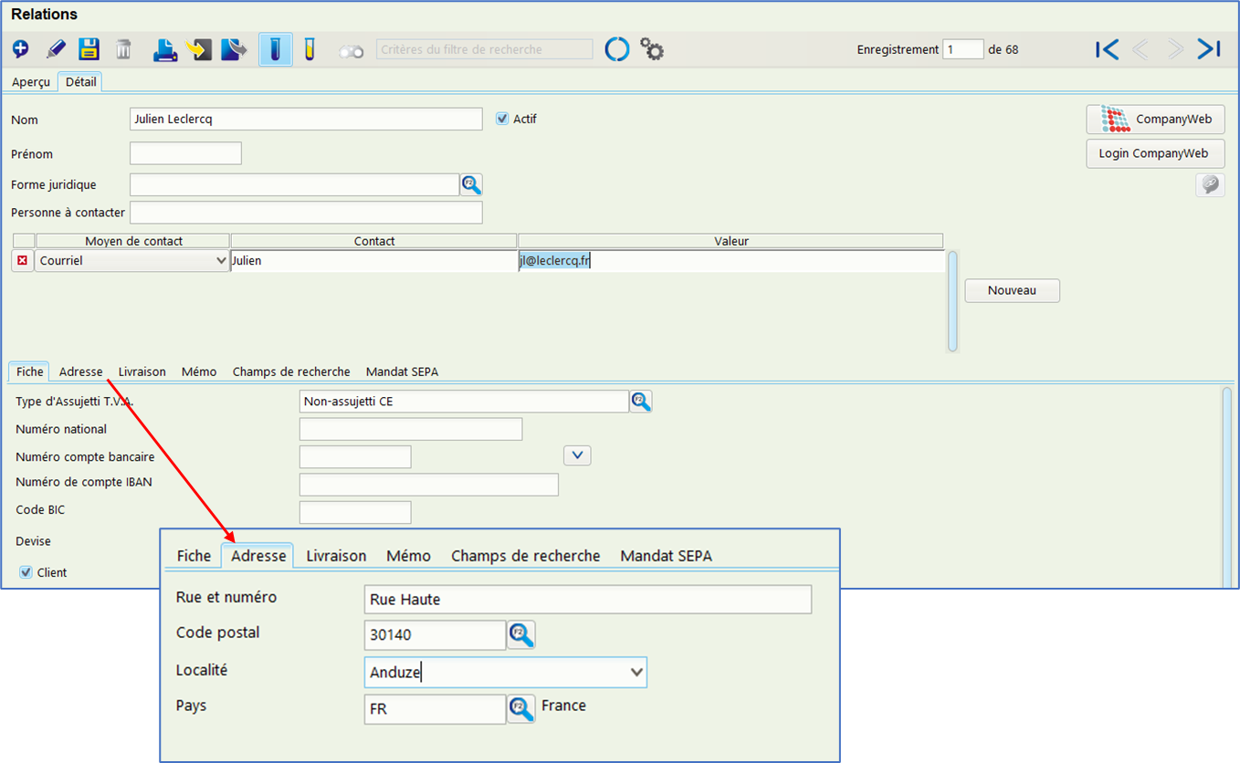Click the Numéro national input field
1240x763 pixels.
tap(411, 429)
